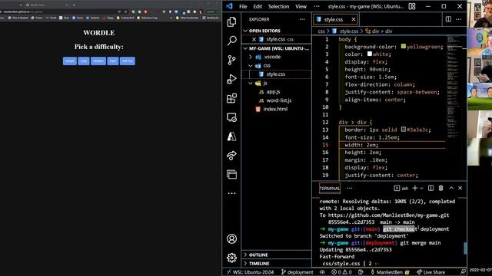Open the yellowgreen color swatch picker

pos(403,47)
